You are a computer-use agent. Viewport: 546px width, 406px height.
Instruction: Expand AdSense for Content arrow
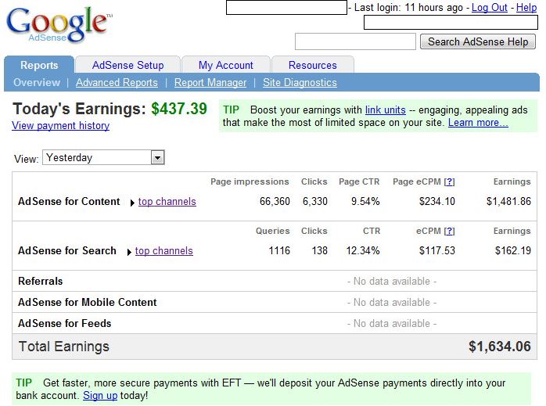click(132, 203)
